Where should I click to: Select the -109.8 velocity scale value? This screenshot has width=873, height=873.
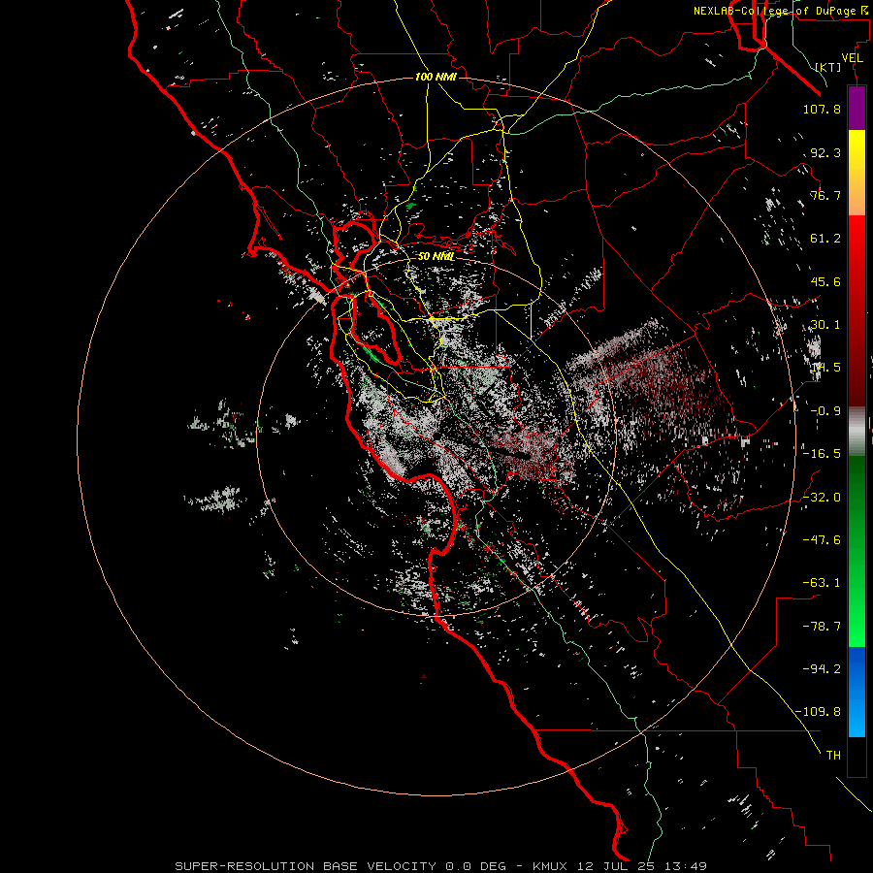click(x=819, y=712)
